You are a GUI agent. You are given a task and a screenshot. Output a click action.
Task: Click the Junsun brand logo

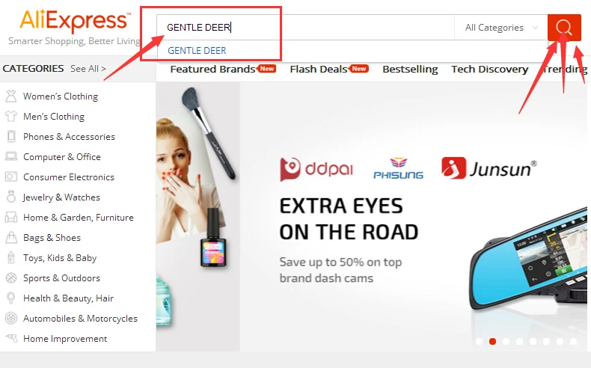coord(489,168)
